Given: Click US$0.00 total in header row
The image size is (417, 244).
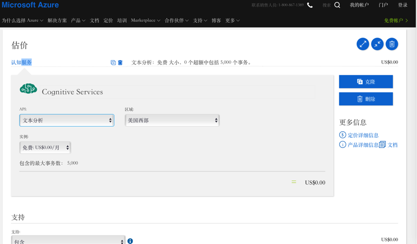Looking at the screenshot, I should click(x=389, y=62).
